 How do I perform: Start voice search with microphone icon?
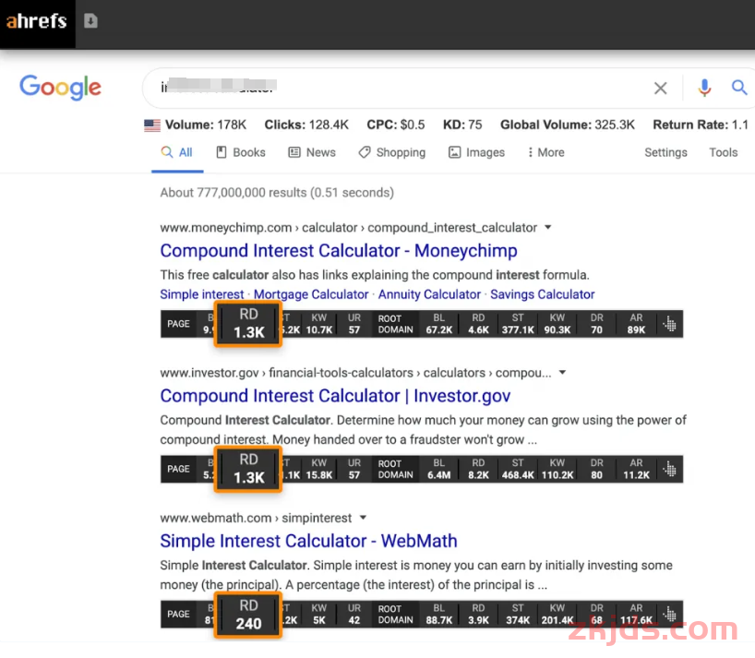704,88
